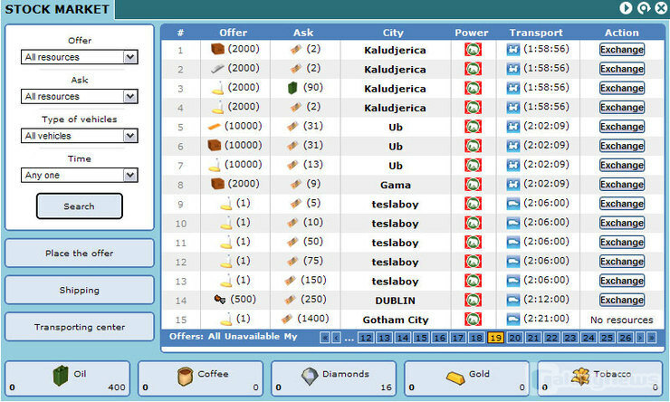
Task: Open the Shipping section
Action: click(x=79, y=290)
